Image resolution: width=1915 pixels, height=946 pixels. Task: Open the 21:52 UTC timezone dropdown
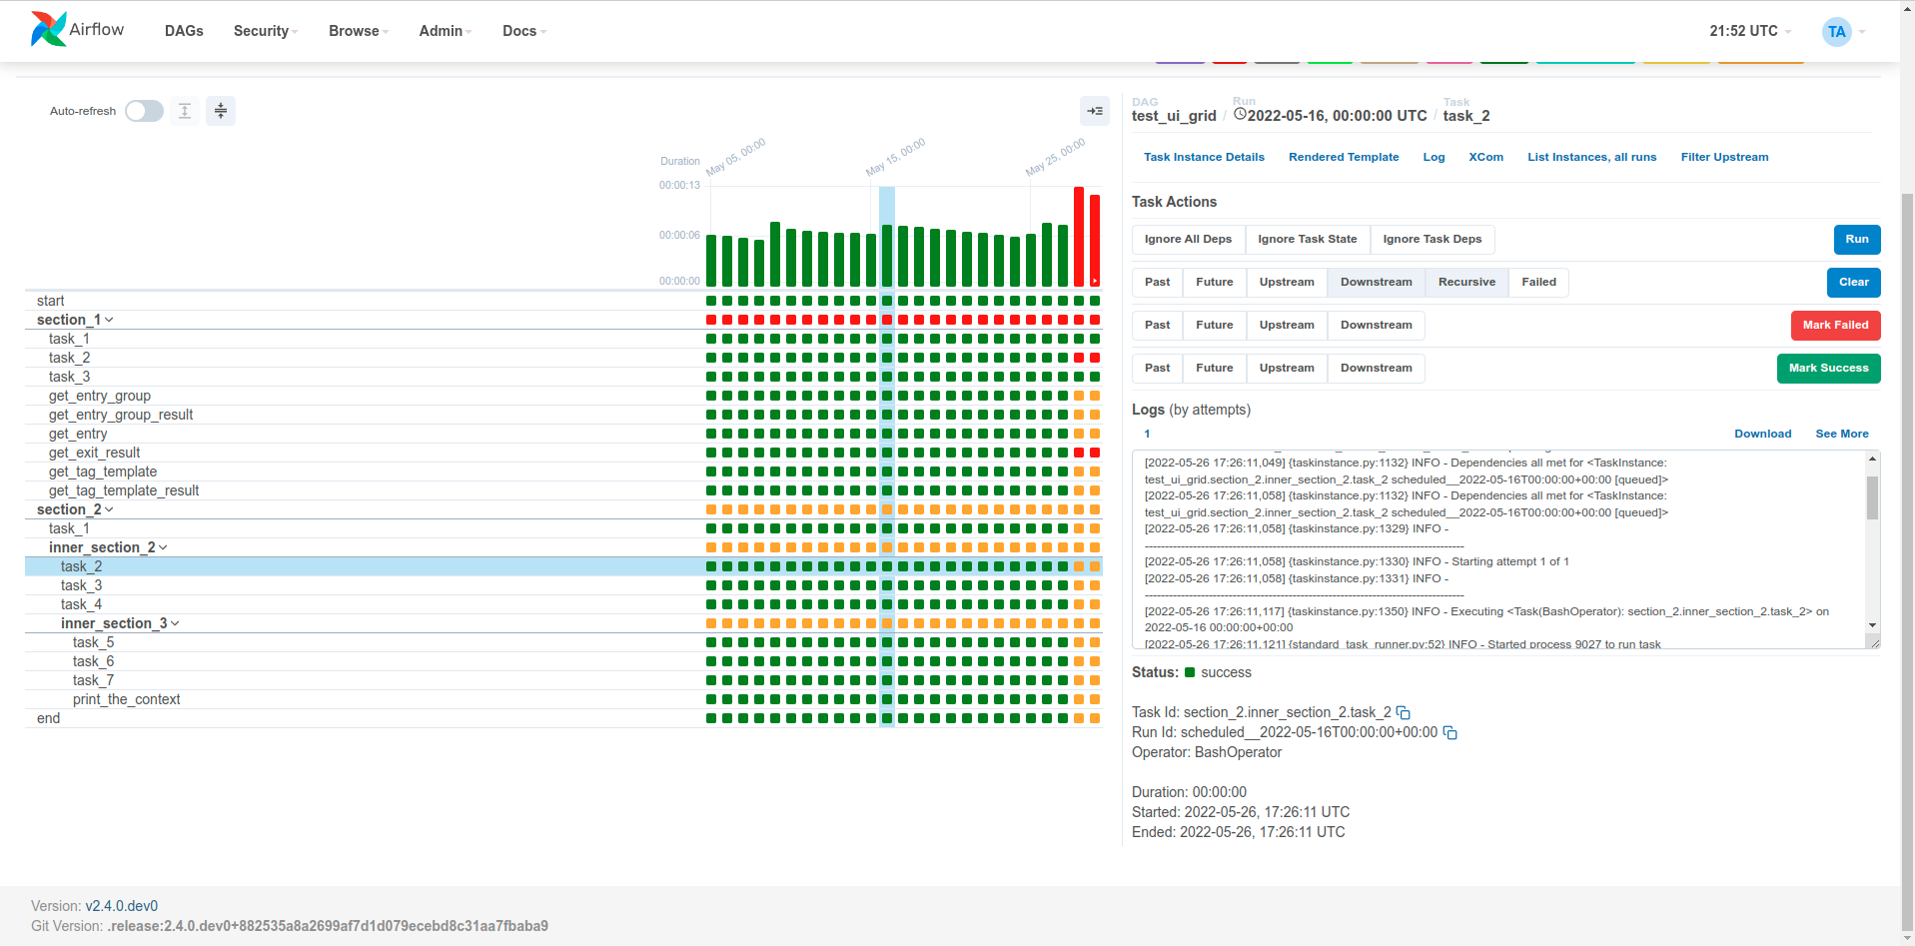[1750, 31]
